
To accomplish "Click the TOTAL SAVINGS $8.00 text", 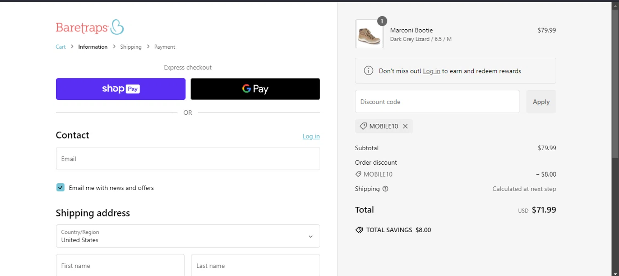I will [x=399, y=230].
